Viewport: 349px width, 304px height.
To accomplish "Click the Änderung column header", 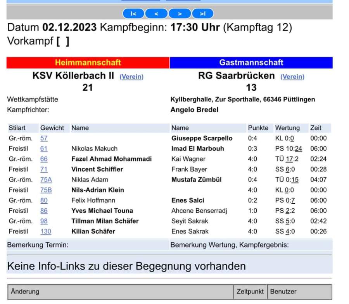I will click(25, 292).
